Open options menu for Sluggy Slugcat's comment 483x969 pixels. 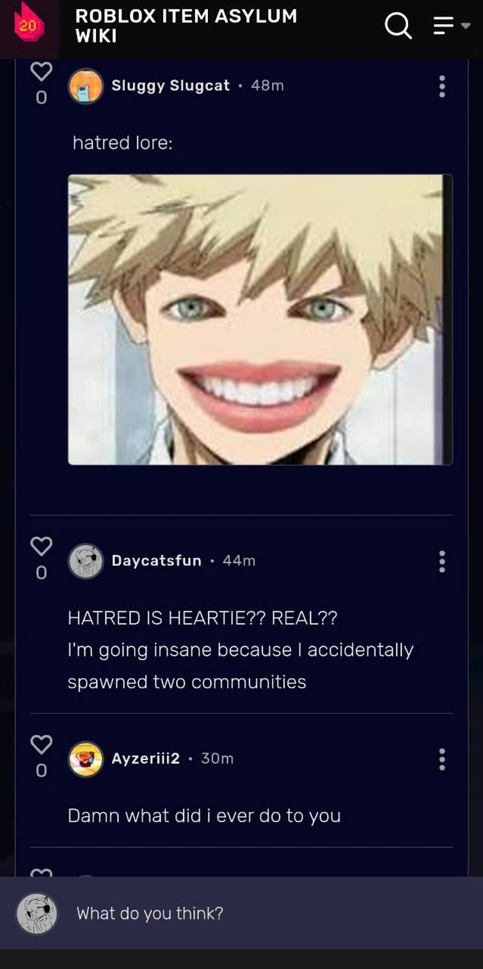(x=441, y=86)
